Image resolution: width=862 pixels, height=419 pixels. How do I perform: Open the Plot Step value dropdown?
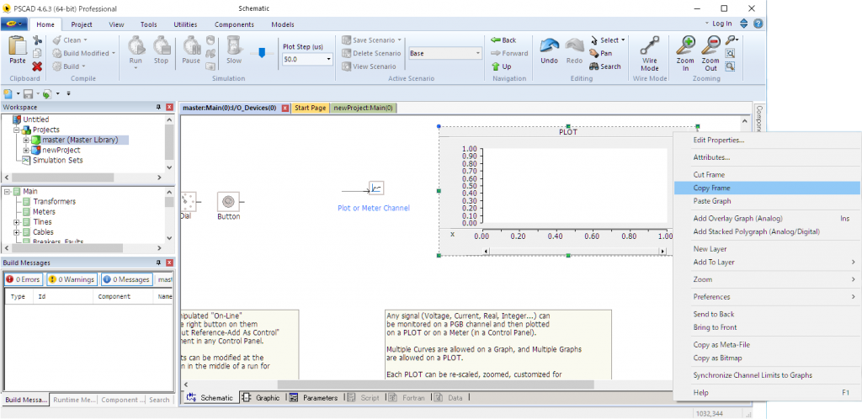(327, 60)
